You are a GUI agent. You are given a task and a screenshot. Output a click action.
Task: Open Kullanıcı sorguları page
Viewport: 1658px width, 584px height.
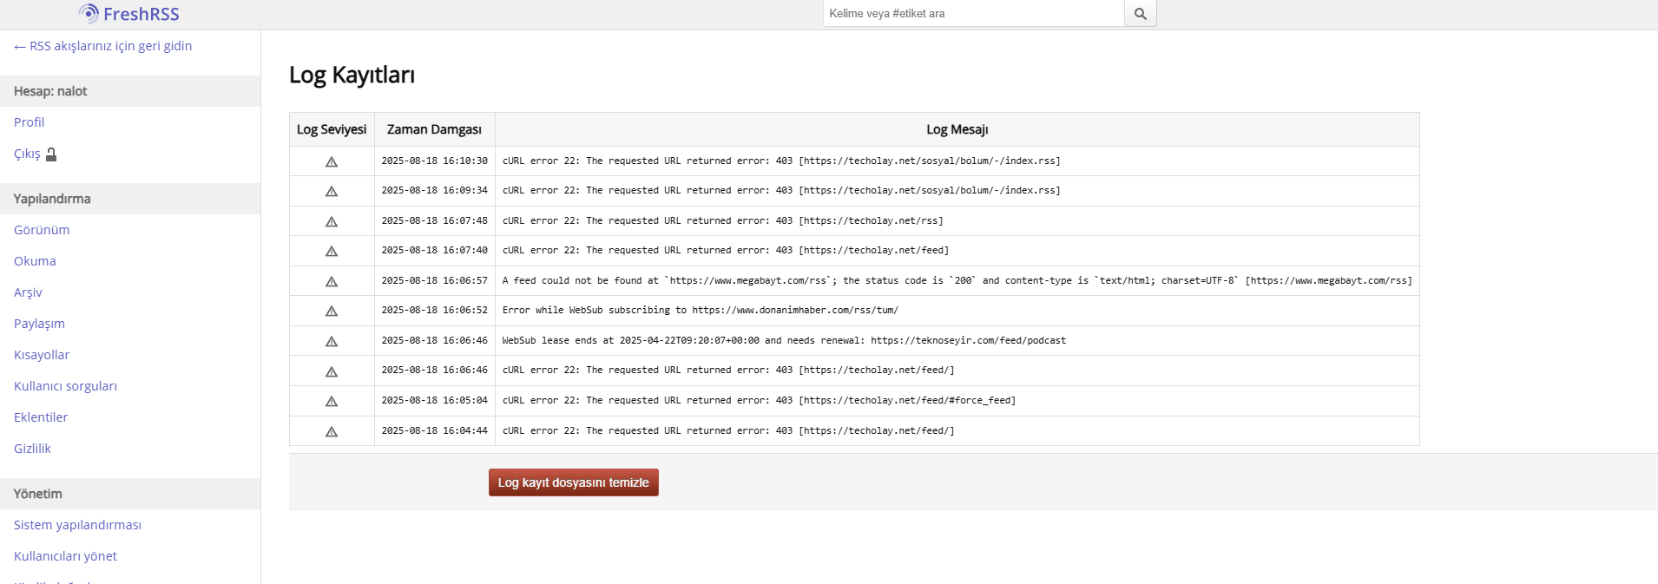[65, 386]
